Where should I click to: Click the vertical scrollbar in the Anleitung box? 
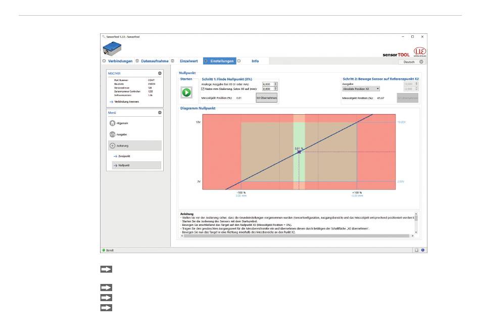[x=416, y=218]
